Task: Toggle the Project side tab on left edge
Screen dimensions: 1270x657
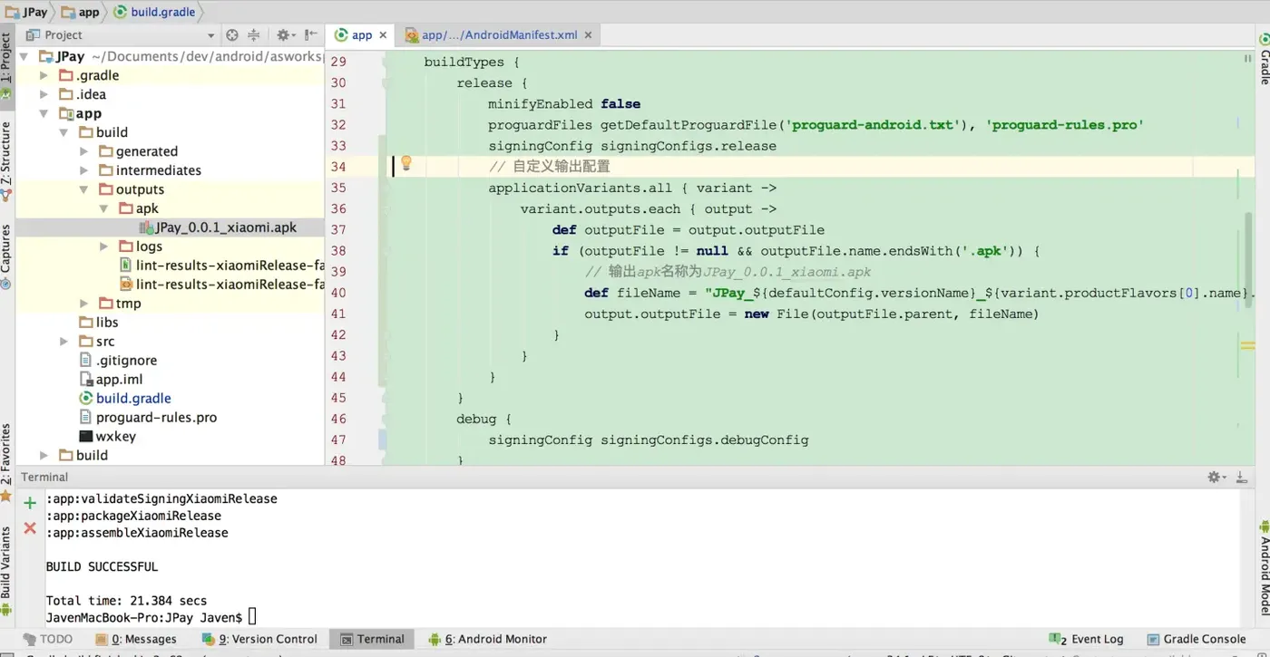Action: [6, 65]
